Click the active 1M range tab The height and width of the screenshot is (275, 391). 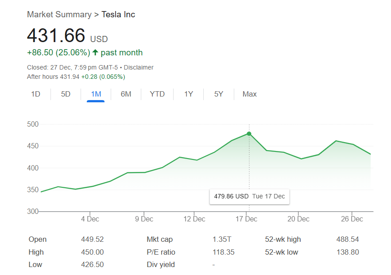coord(96,94)
